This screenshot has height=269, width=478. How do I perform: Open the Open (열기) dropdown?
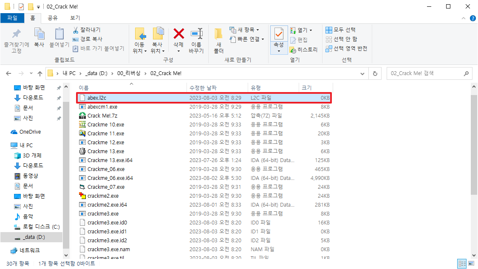pos(301,30)
